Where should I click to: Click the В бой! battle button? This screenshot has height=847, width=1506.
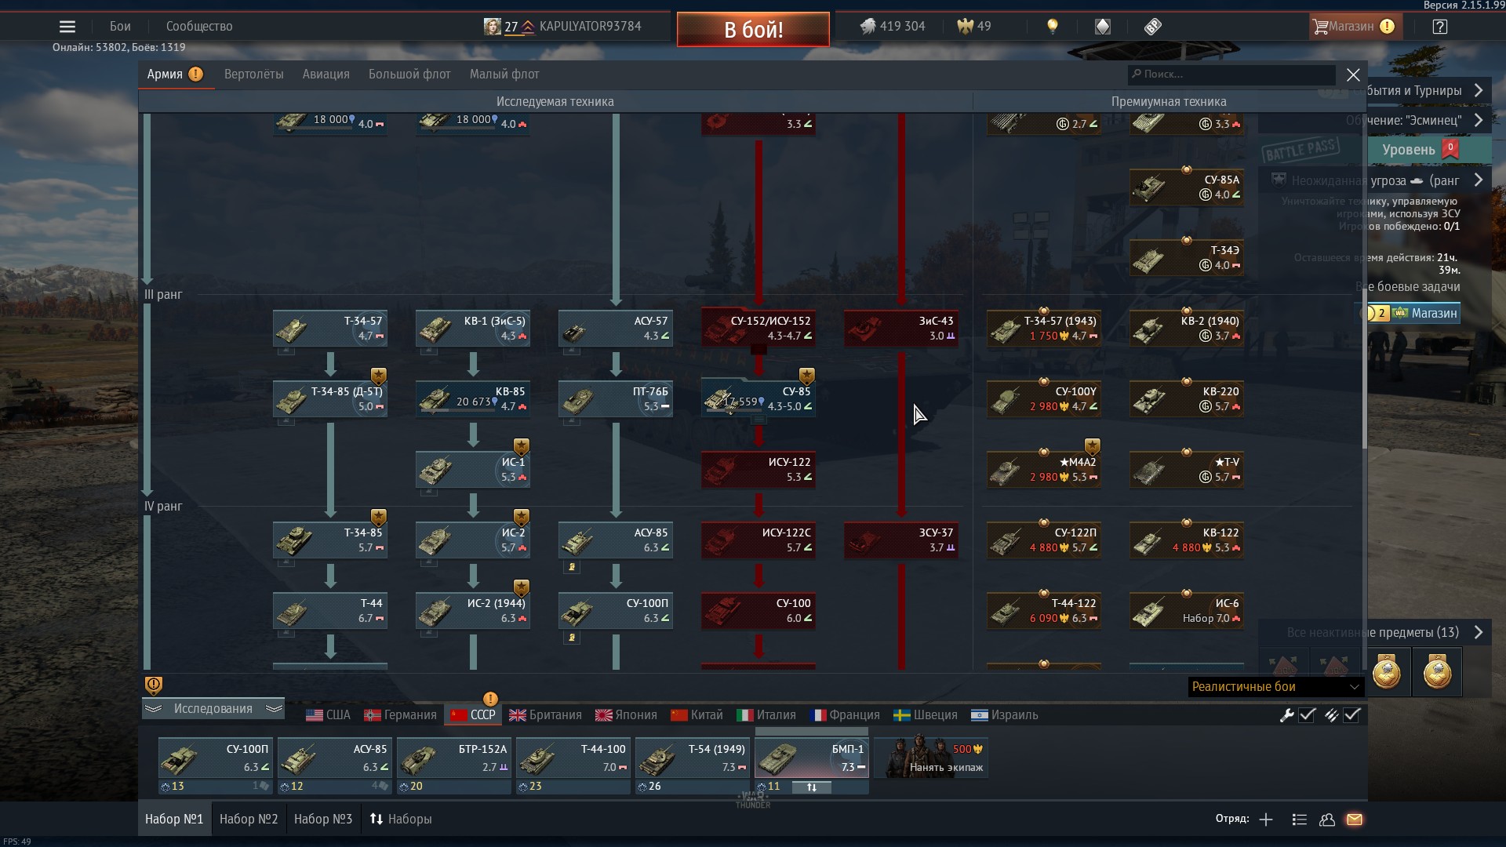coord(753,30)
